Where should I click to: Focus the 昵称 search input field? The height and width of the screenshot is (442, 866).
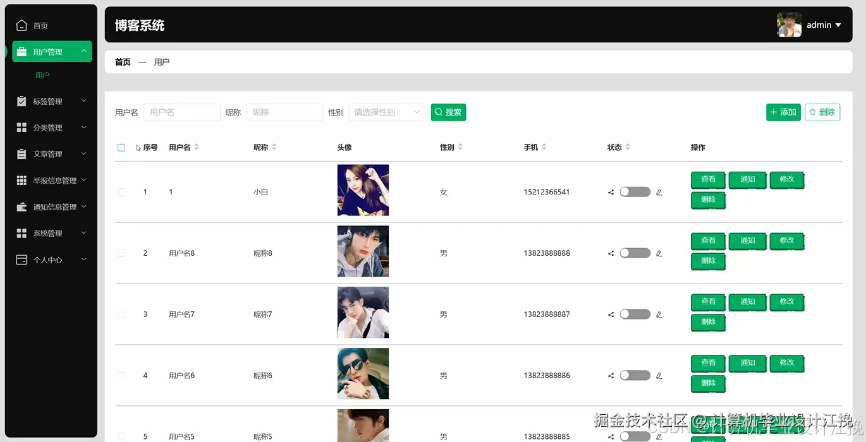284,112
